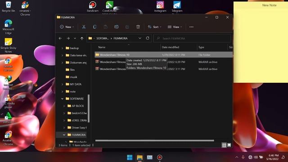288x162 pixels.
Task: Select WinRAR archive modified 3:11 PM
Action: (163, 69)
